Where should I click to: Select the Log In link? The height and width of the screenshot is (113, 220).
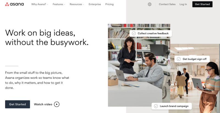coord(183,4)
